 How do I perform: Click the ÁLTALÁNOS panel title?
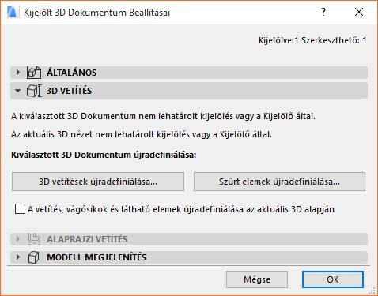pyautogui.click(x=72, y=73)
